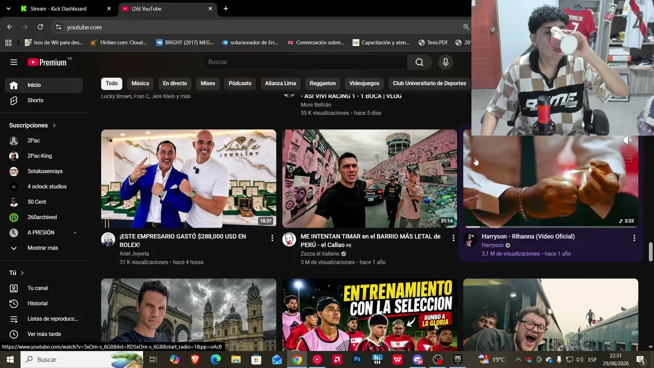Open a new browser tab
The height and width of the screenshot is (368, 654).
coord(226,9)
